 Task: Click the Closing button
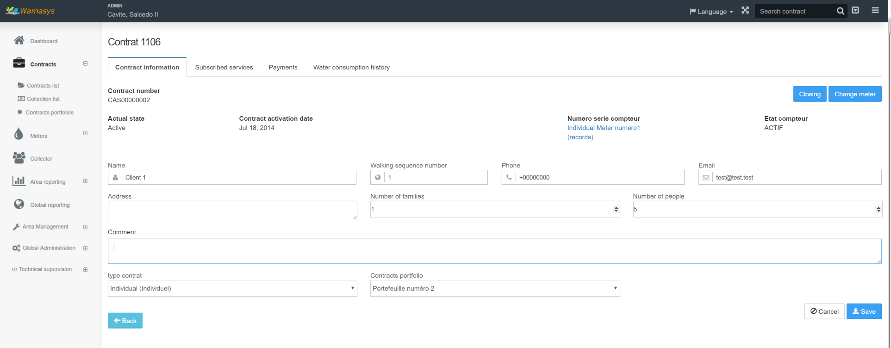810,94
